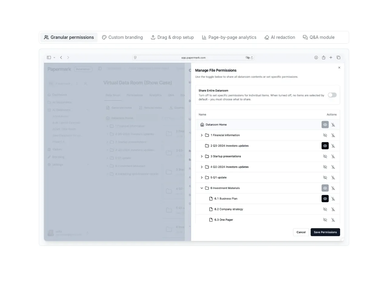
Task: Expand the 4 Q2-2024 investors updates folder
Action: tap(202, 167)
